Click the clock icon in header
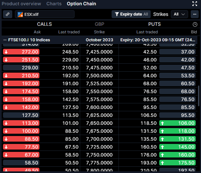This screenshot has height=173, width=201. coord(195,24)
